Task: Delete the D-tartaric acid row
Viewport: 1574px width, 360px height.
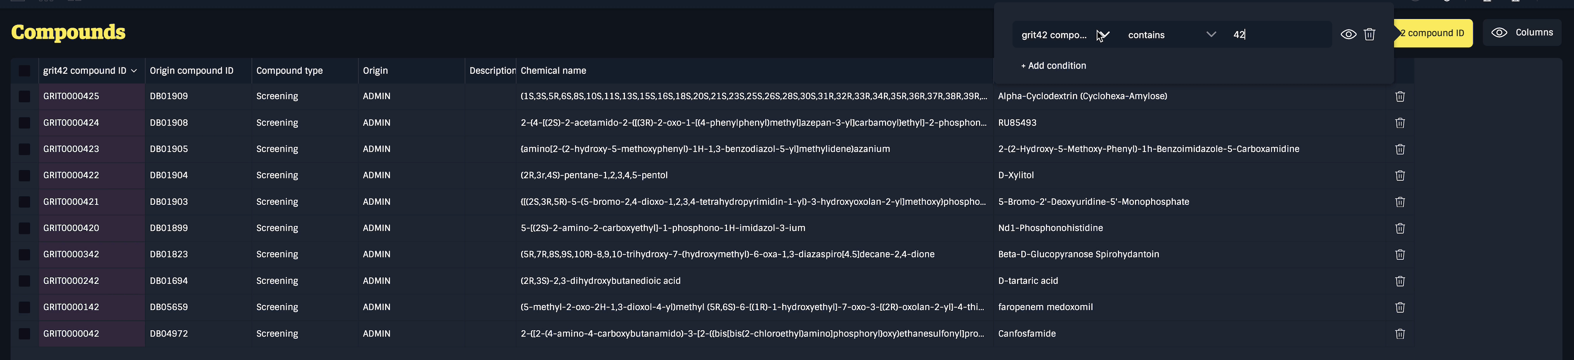Action: pos(1400,281)
